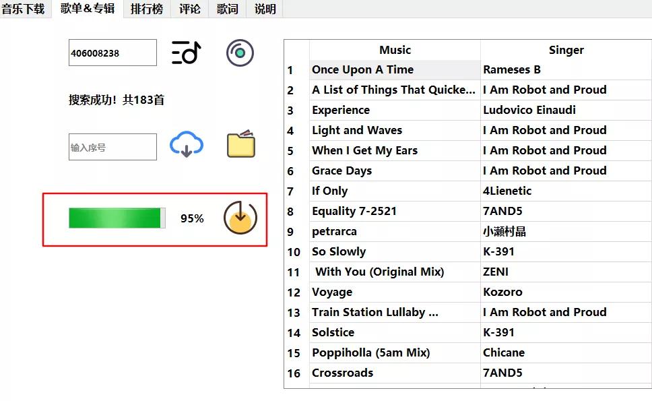Open the download folder icon
Image resolution: width=652 pixels, height=401 pixels.
(241, 144)
